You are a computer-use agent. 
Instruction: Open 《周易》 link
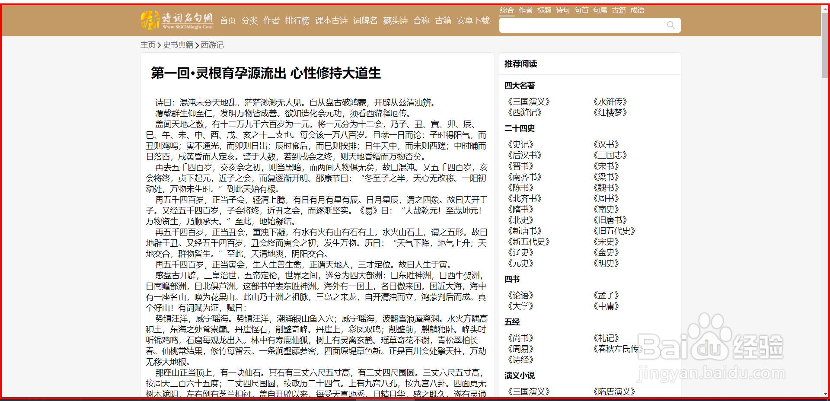[x=521, y=349]
